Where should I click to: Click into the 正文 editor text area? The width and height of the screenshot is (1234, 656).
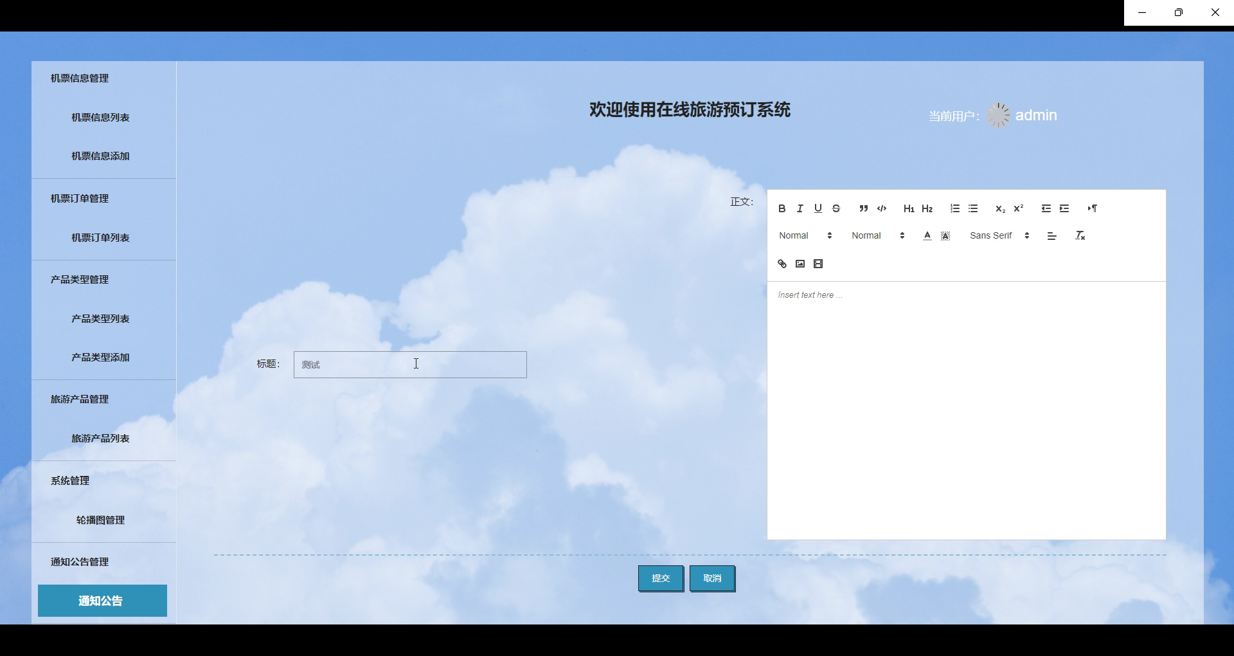click(966, 410)
